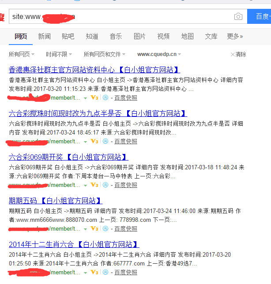Screen dimensions: 271x284
Task: Click the V3 badge under 期期五码 result
Action: [x=94, y=228]
